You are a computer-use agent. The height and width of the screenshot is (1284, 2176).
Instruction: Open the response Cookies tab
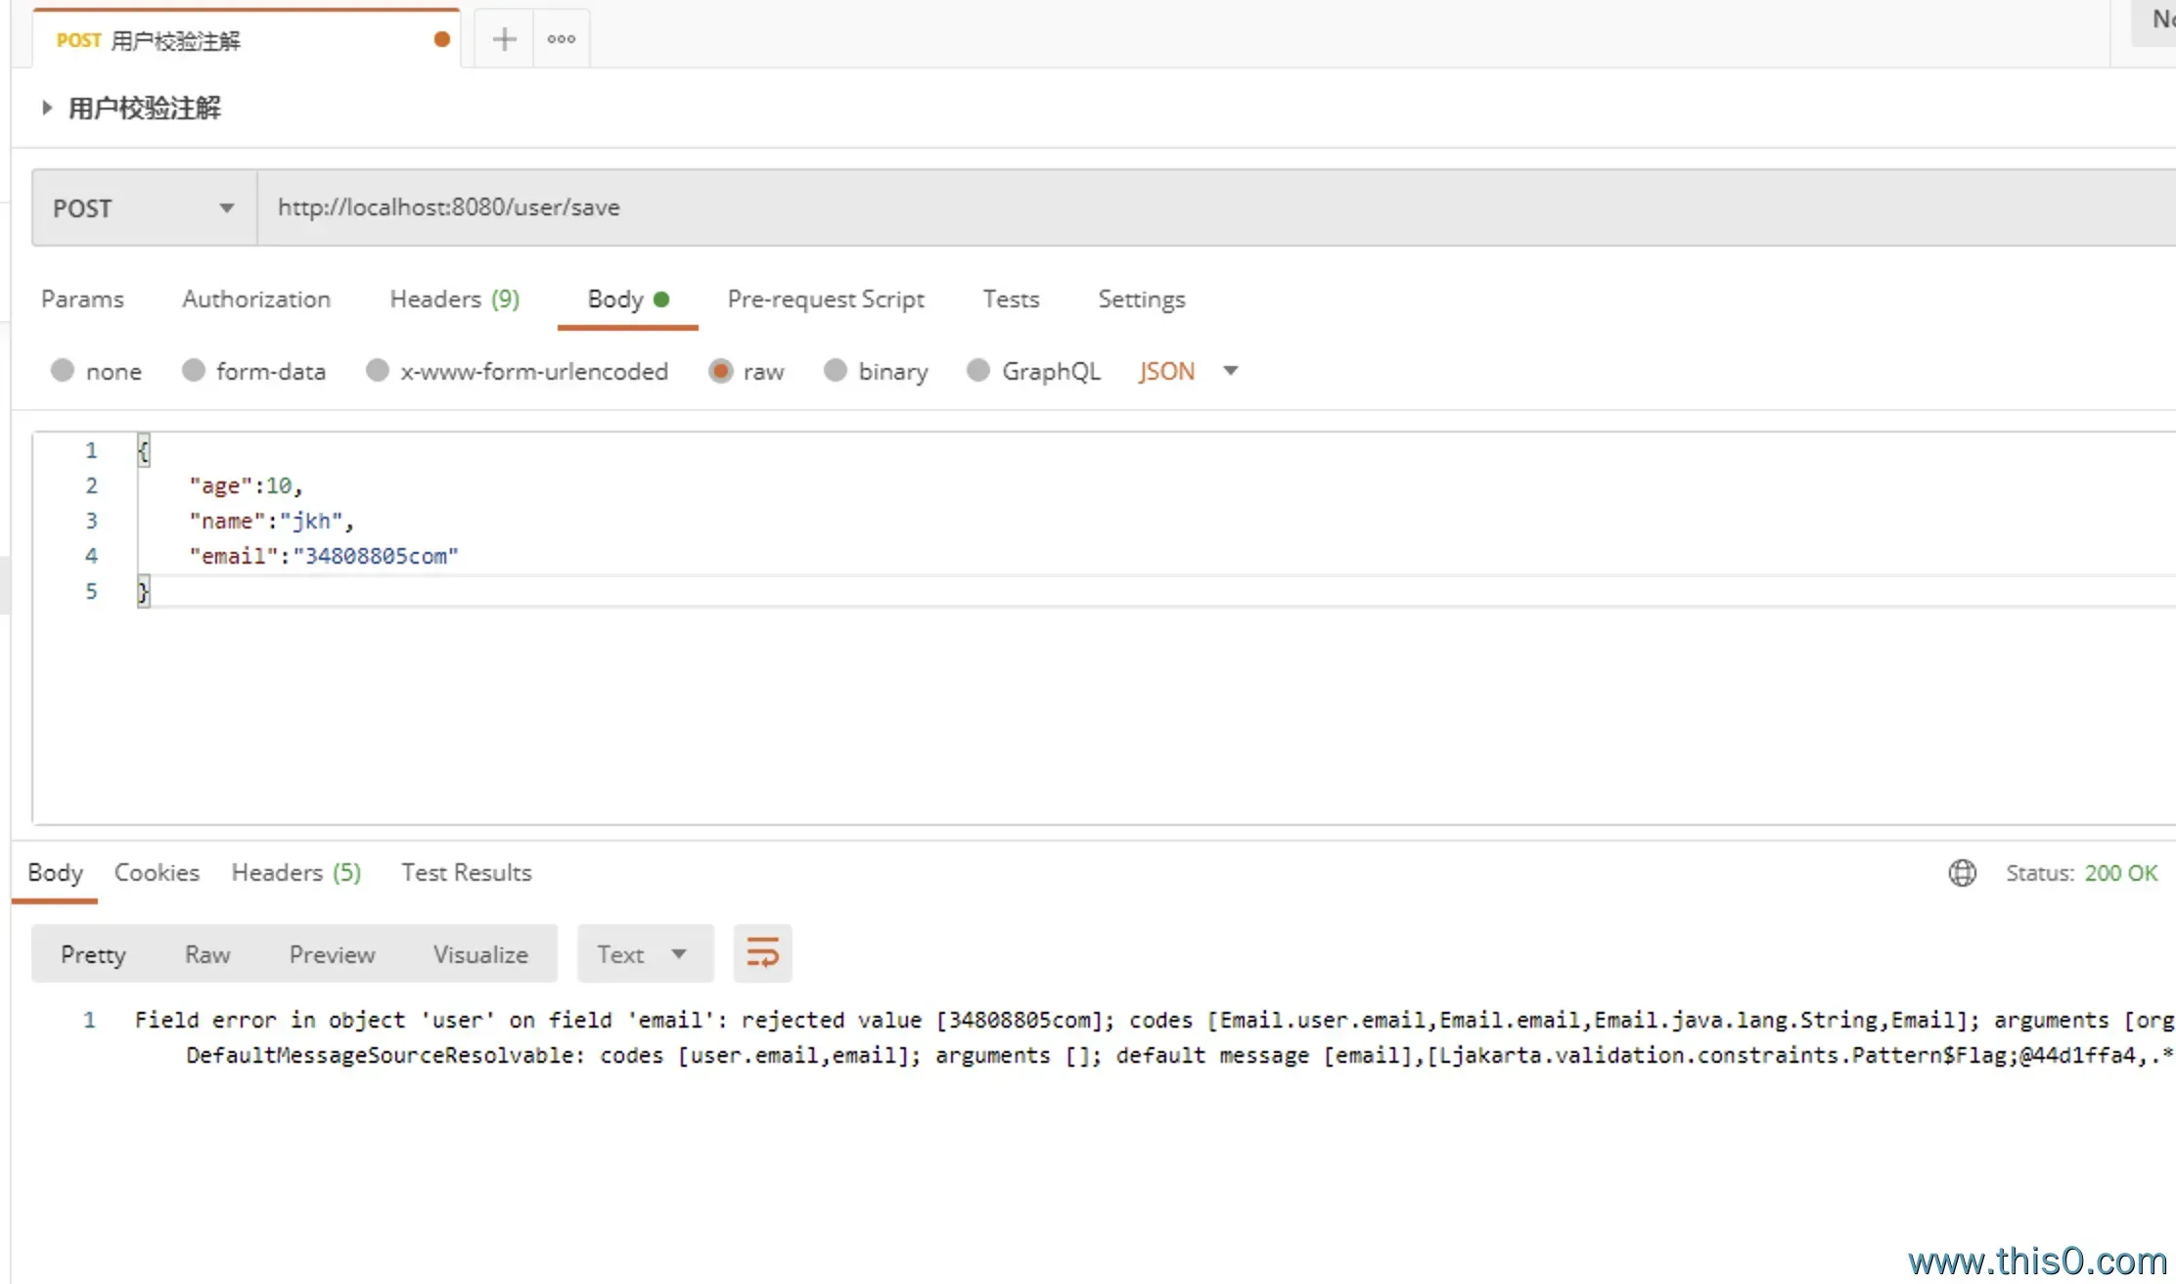157,873
